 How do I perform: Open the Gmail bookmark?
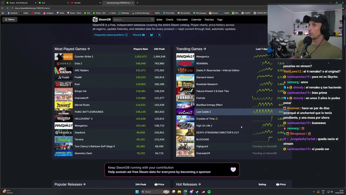click(x=112, y=13)
